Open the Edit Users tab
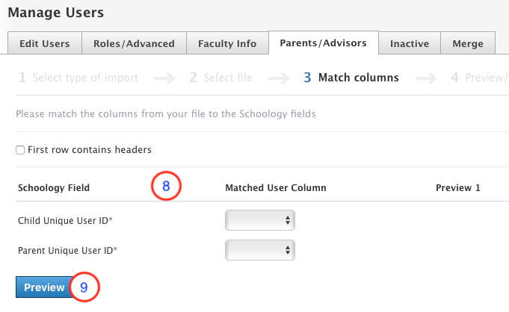Image resolution: width=509 pixels, height=312 pixels. point(44,44)
